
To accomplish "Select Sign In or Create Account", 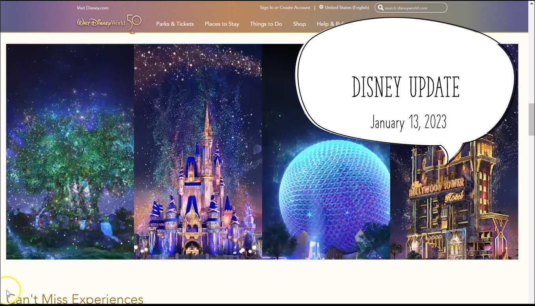I will coord(285,7).
